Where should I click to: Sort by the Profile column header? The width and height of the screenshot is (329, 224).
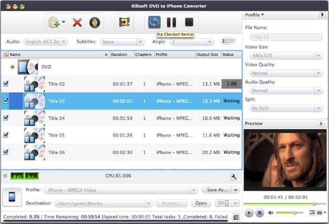175,54
